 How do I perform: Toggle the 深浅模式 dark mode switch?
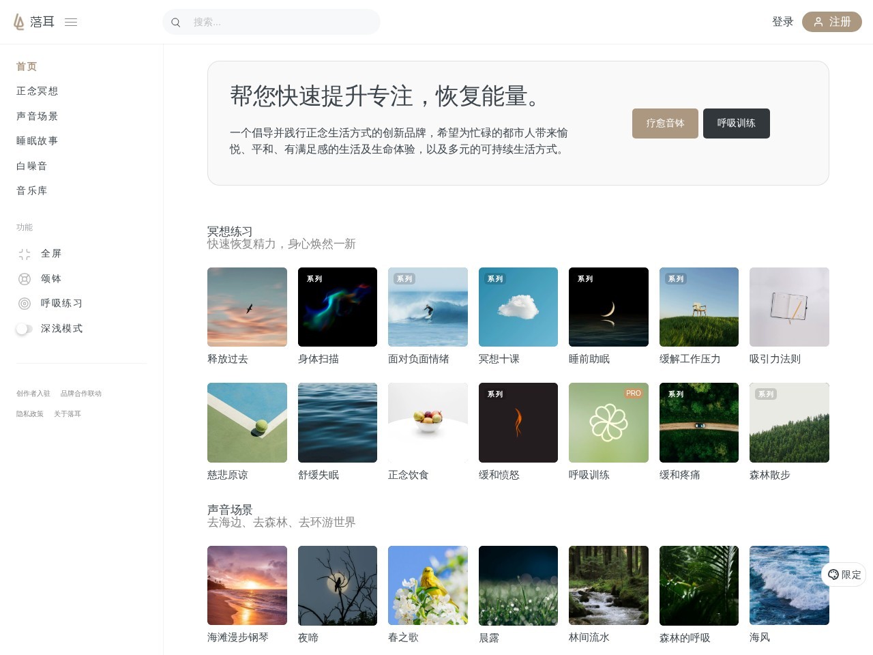coord(25,329)
